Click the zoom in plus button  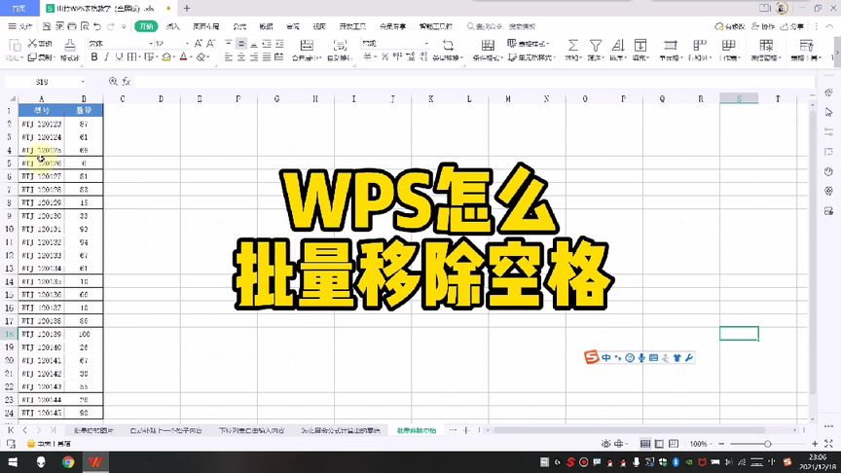click(x=815, y=444)
